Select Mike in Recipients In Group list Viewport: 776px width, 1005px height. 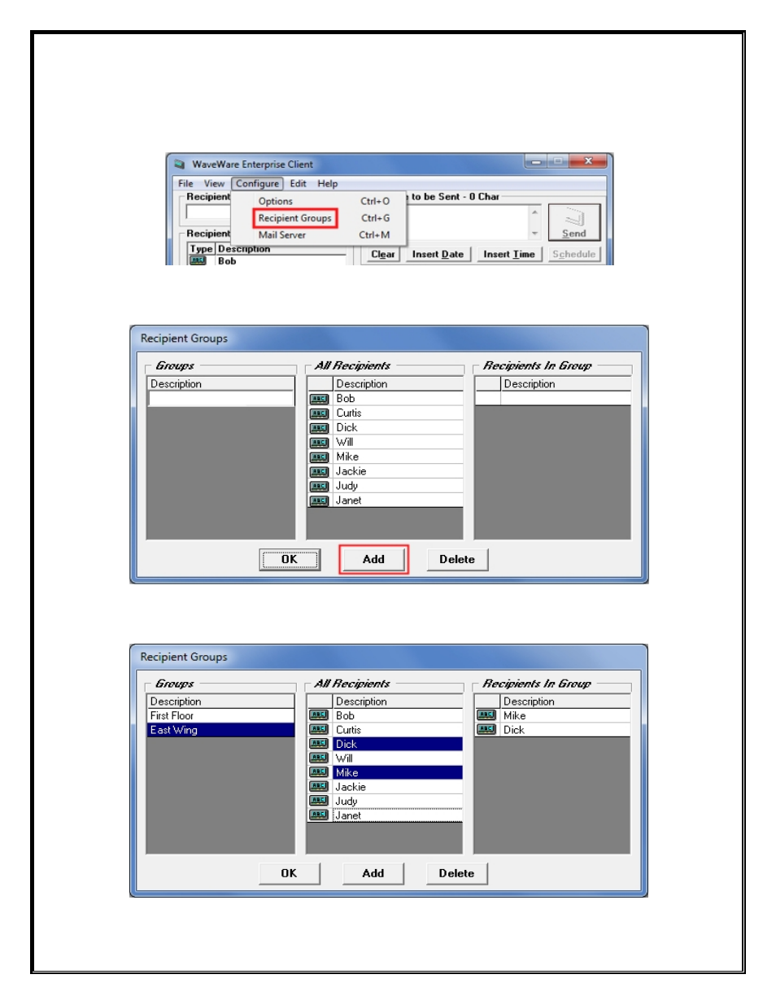tap(565, 716)
